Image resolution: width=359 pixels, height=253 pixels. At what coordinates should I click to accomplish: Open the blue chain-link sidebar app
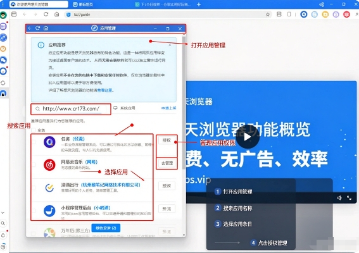coord(3,37)
